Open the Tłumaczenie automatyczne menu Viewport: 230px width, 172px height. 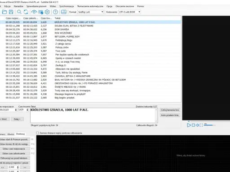click(90, 6)
